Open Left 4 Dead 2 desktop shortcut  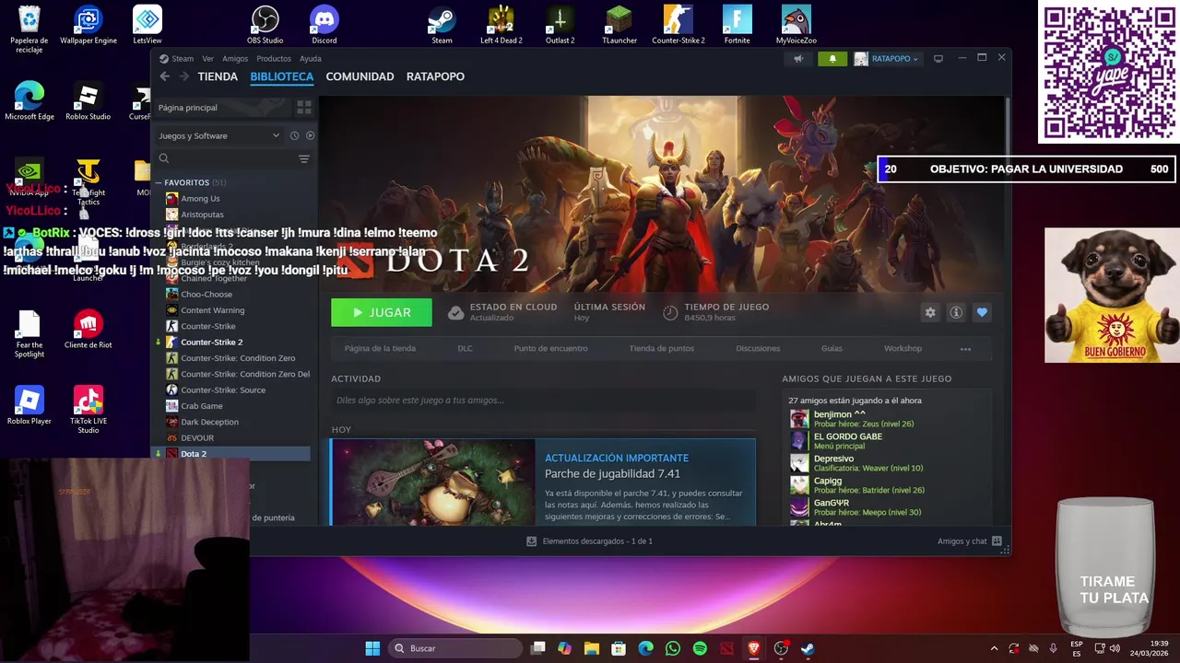point(501,25)
